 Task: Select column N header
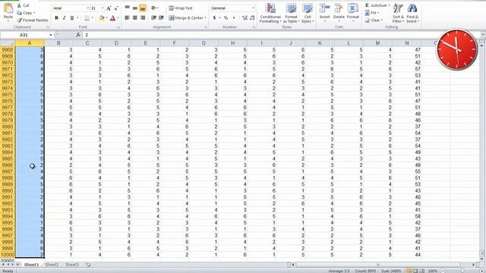pos(407,43)
